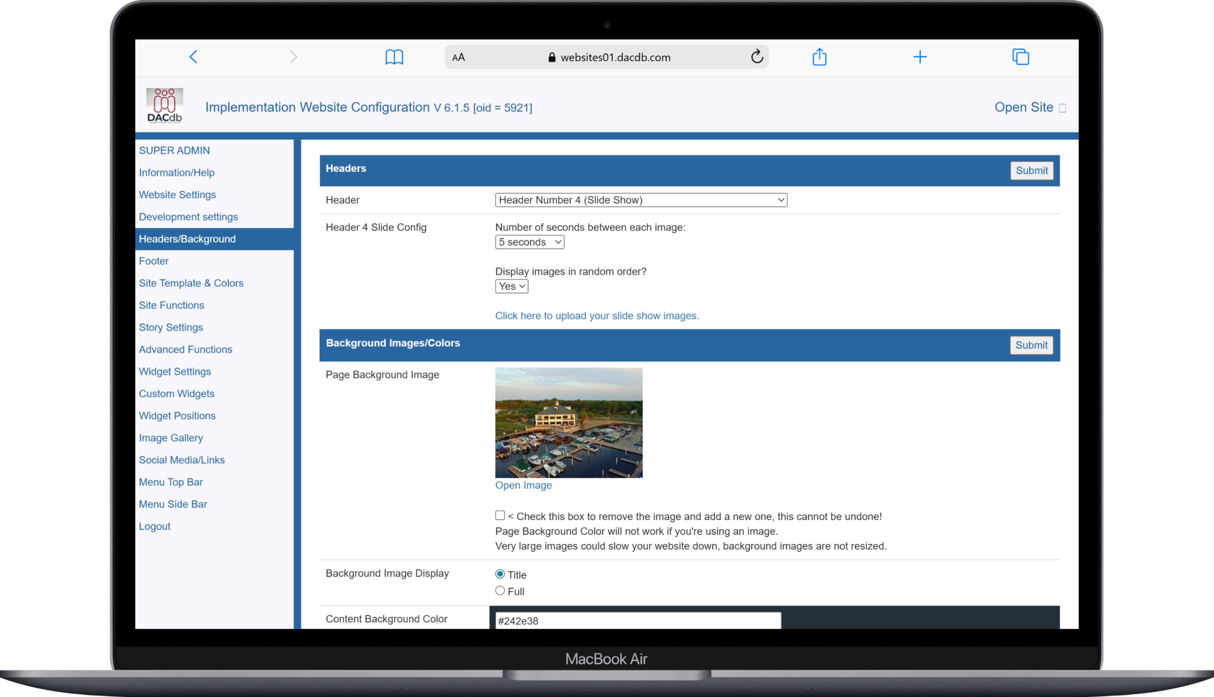Open Website Settings in sidebar
This screenshot has height=697, width=1214.
(177, 194)
